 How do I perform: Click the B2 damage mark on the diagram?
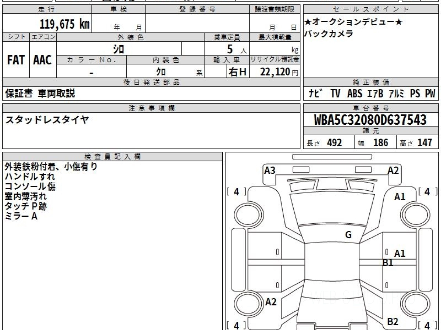(393, 322)
